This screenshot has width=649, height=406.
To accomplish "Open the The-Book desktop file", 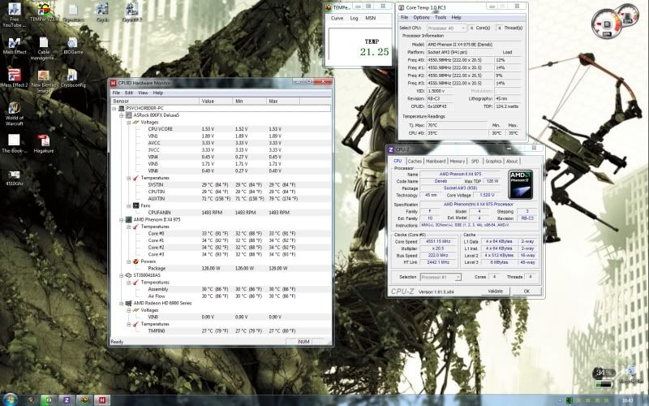I will pyautogui.click(x=14, y=144).
